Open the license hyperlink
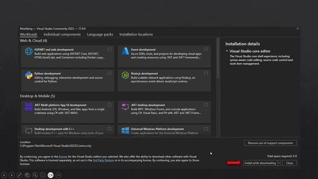 [63, 157]
